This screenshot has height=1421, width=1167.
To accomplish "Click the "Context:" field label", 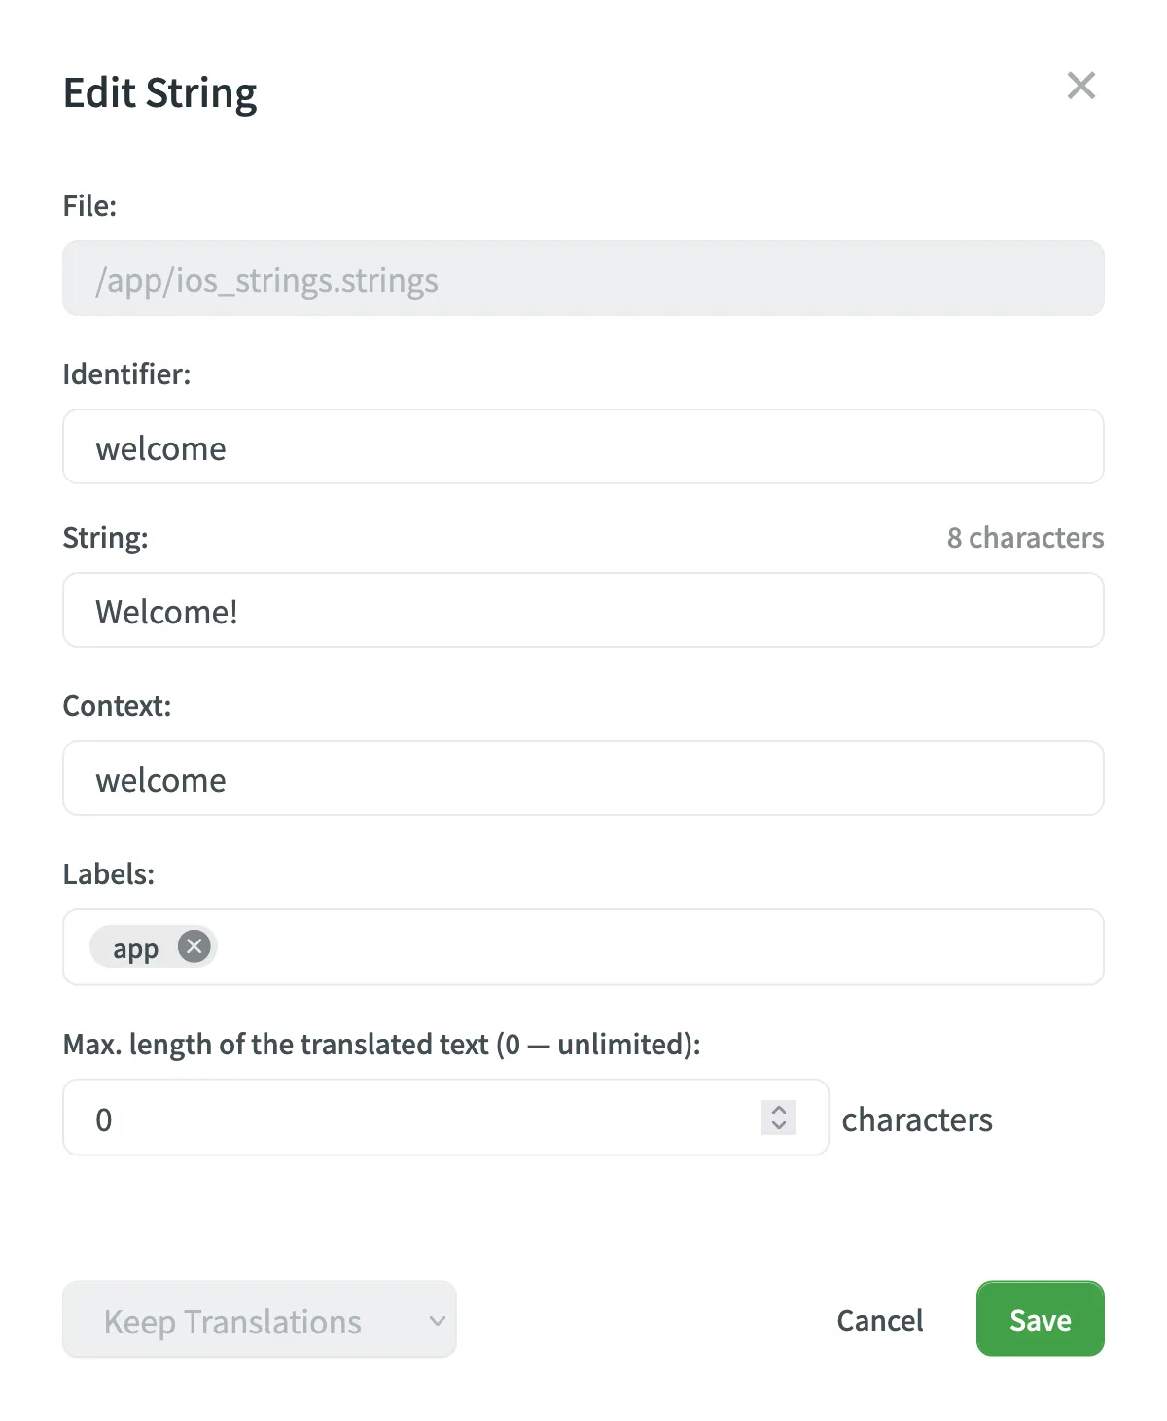I will click(117, 706).
